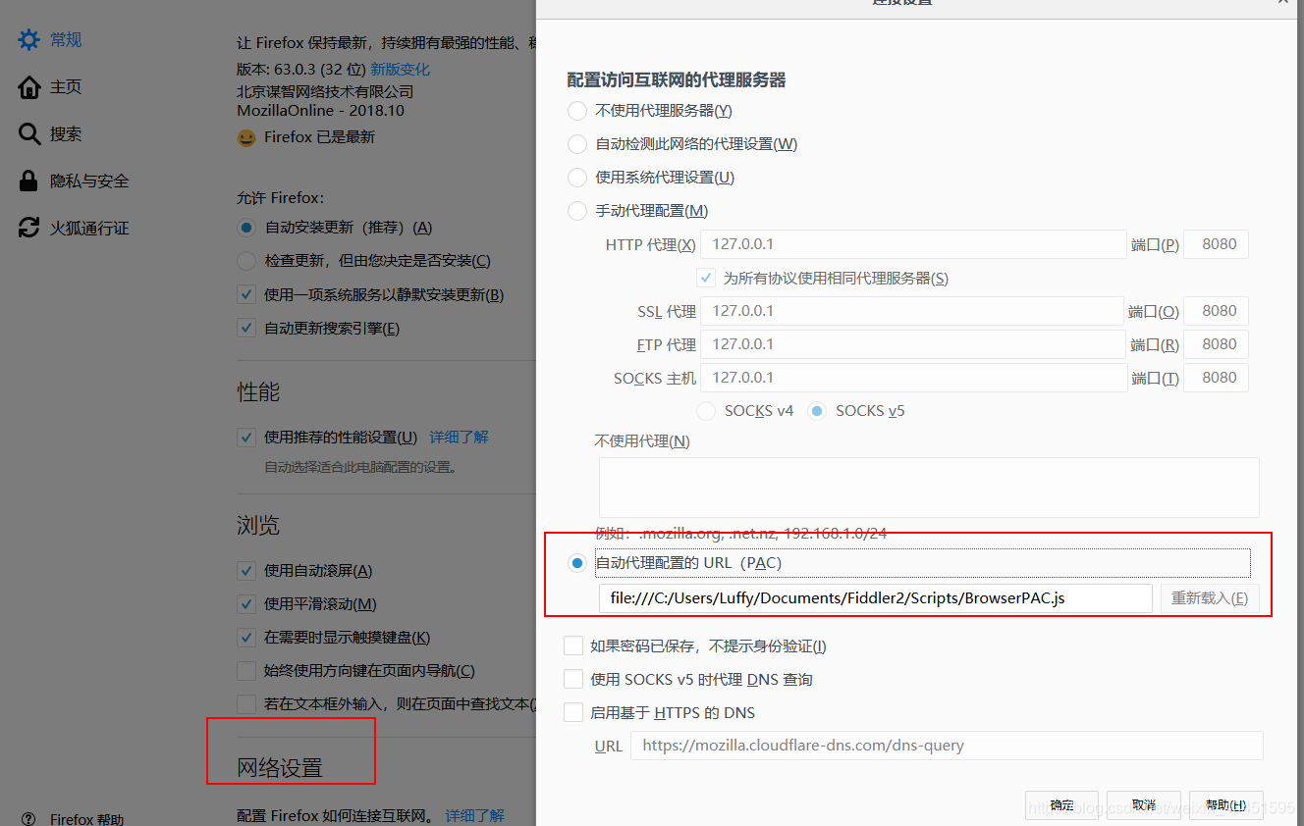Click the SSL proxy port field
The width and height of the screenshot is (1304, 826).
pyautogui.click(x=1217, y=311)
